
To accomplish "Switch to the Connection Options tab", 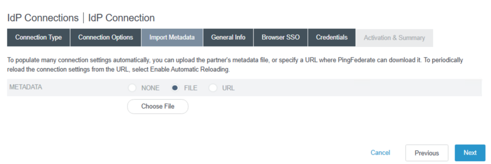I will [106, 37].
